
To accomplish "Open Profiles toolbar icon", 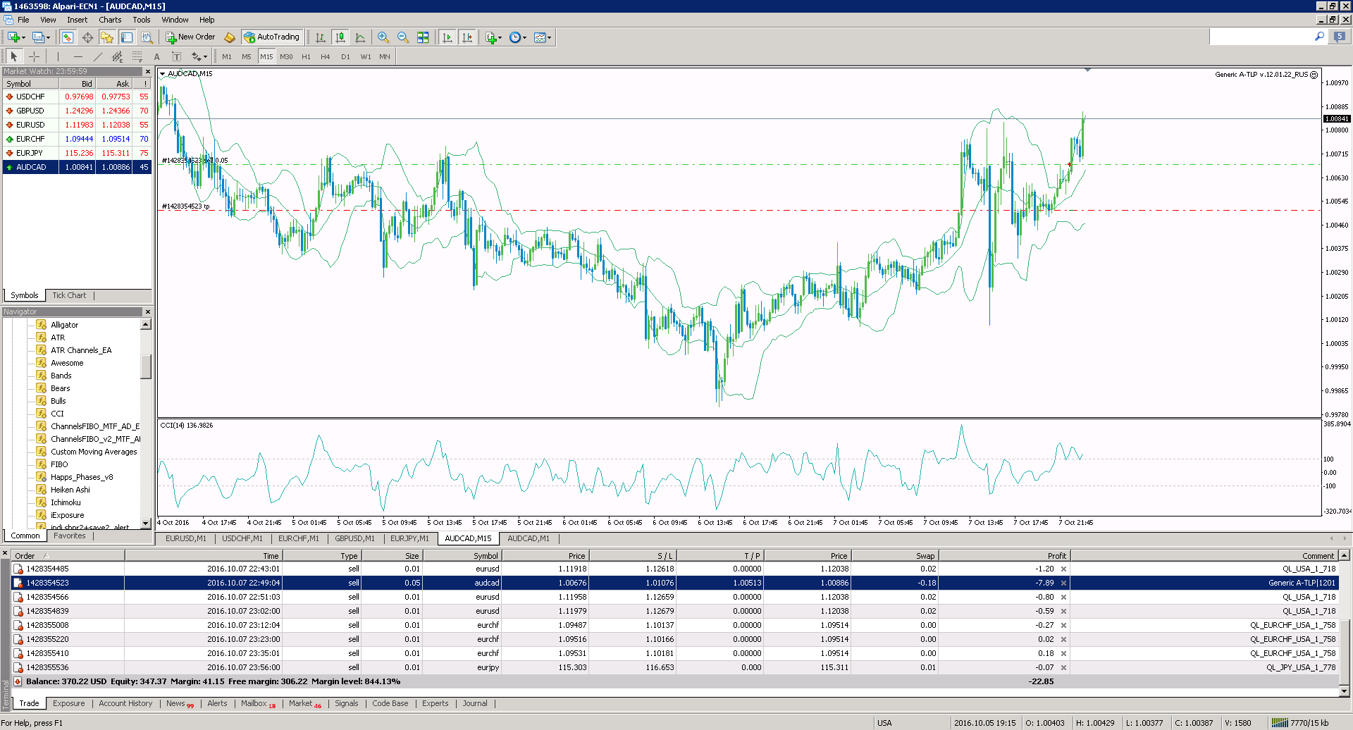I will click(x=41, y=37).
